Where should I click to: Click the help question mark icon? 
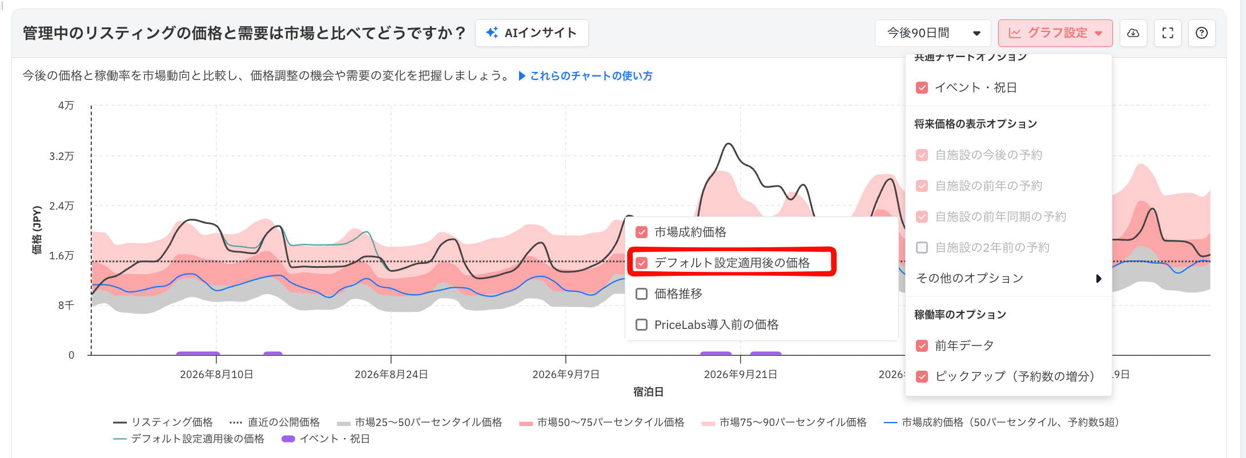coord(1201,33)
